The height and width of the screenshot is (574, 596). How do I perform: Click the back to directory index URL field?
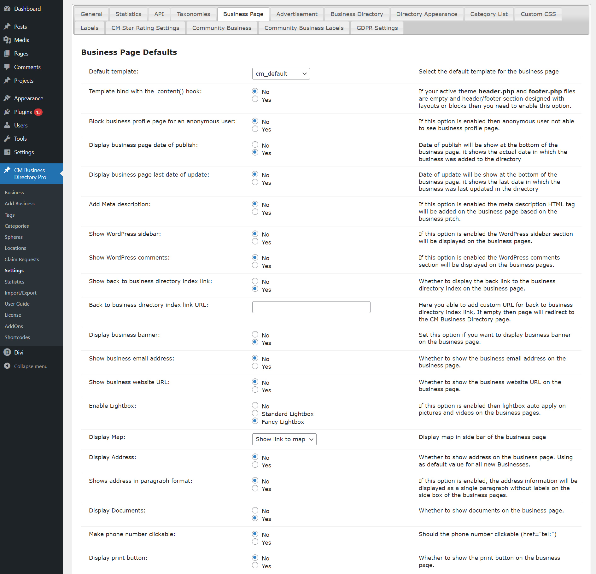click(311, 307)
